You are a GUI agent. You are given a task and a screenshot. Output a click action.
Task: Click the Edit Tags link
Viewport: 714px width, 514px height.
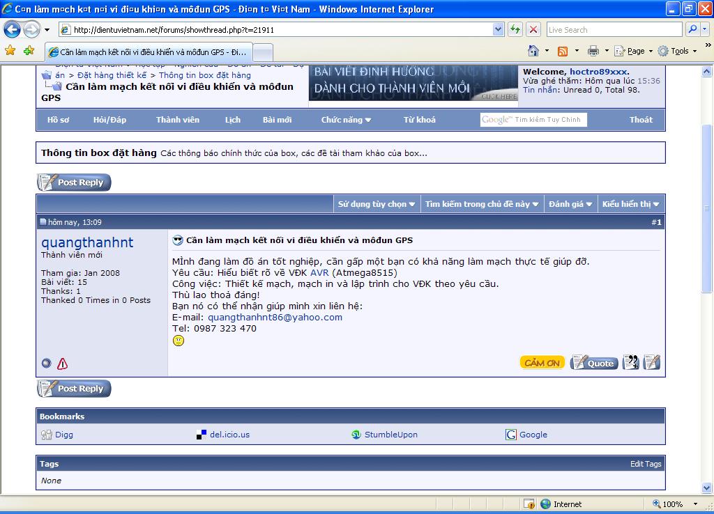click(x=645, y=464)
